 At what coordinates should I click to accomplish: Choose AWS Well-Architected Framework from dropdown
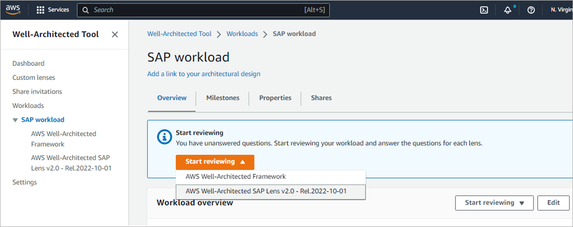271,177
